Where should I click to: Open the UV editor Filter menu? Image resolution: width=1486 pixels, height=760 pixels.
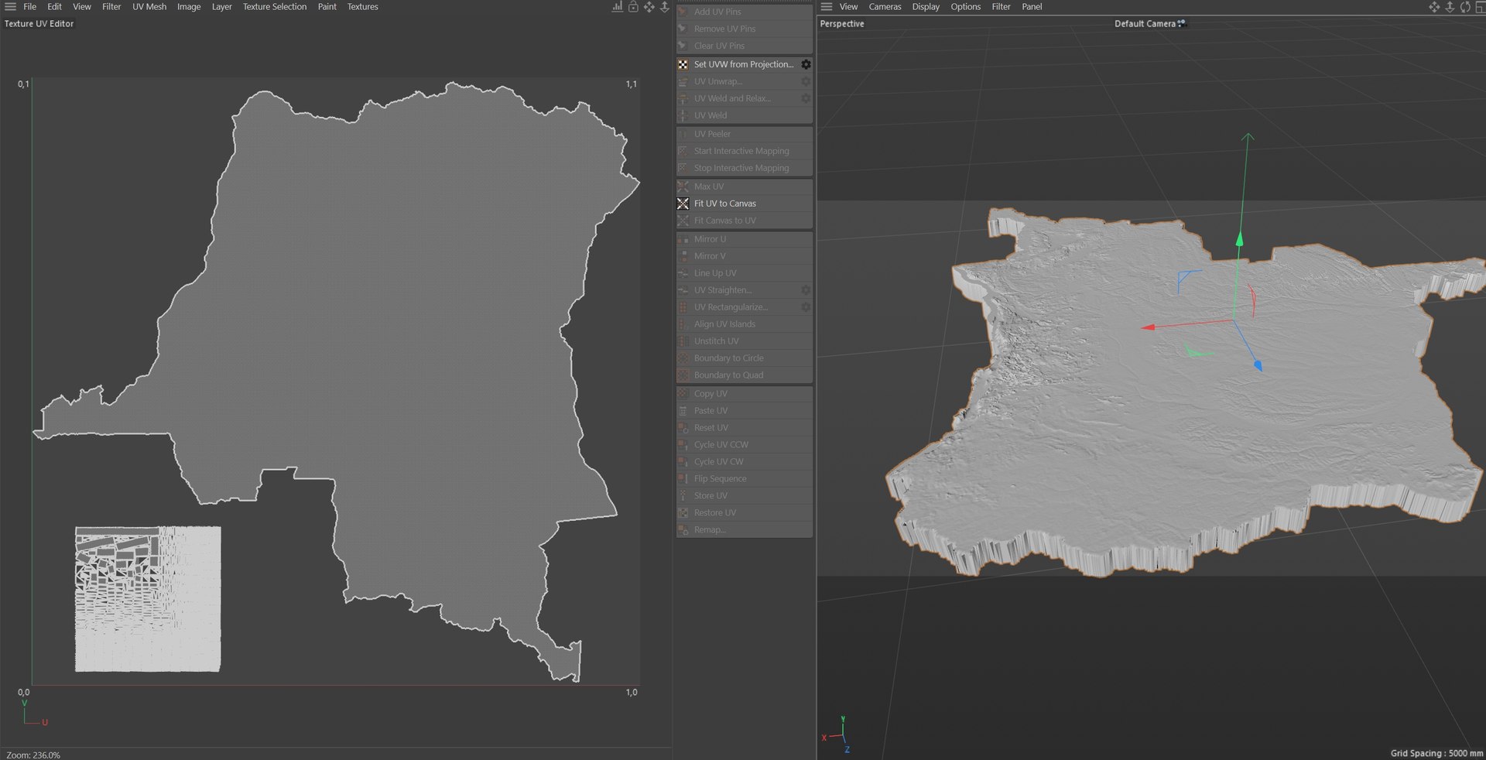111,6
